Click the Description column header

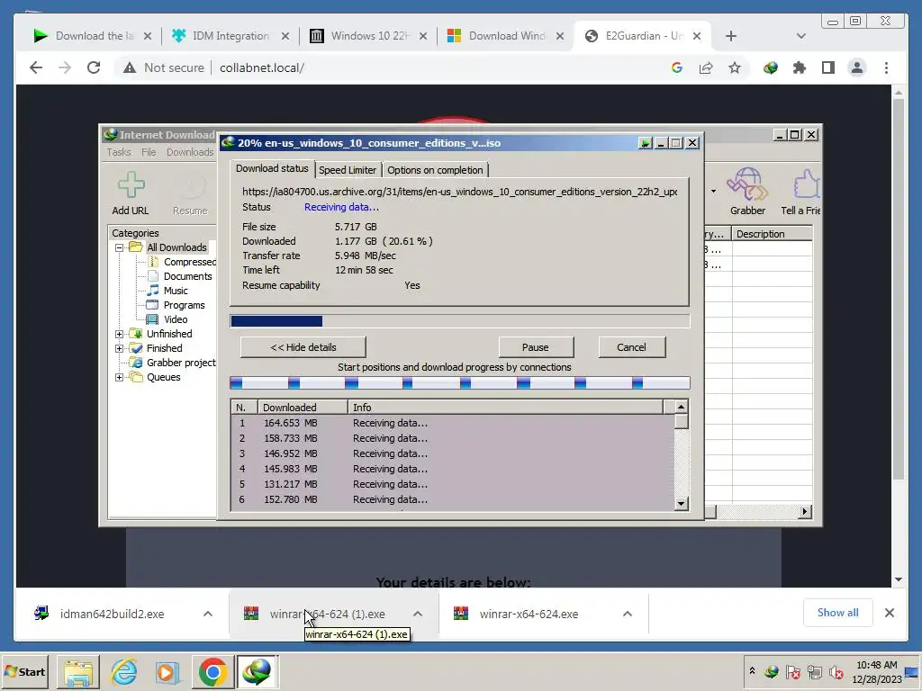coord(772,234)
